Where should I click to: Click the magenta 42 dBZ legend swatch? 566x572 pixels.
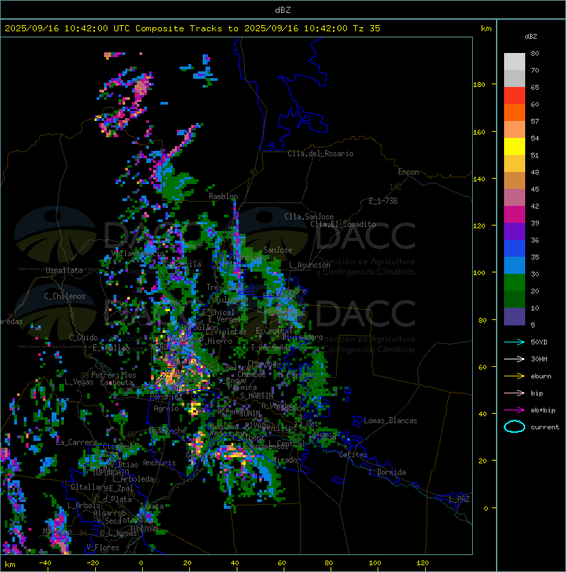pyautogui.click(x=514, y=215)
